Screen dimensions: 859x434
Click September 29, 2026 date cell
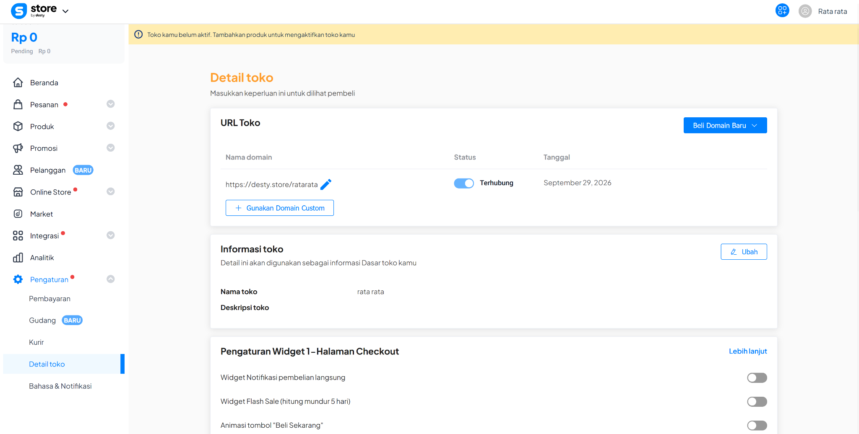(578, 183)
